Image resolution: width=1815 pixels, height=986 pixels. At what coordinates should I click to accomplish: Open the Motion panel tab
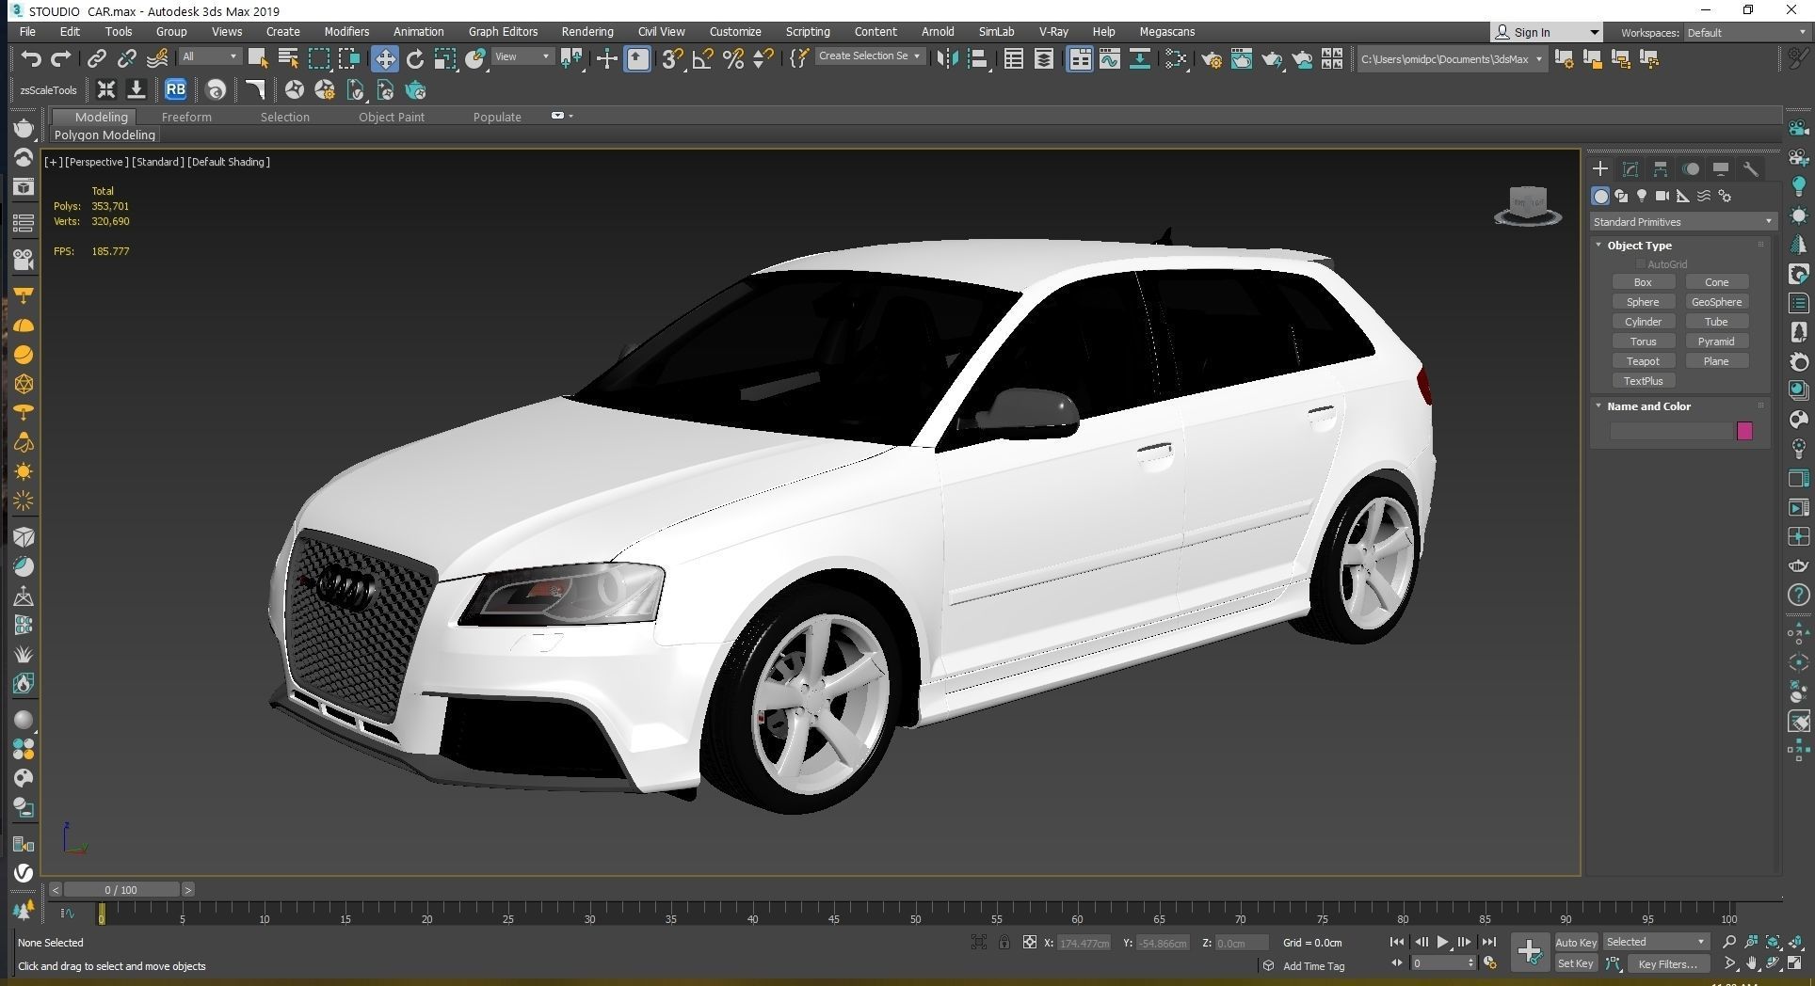(1691, 169)
